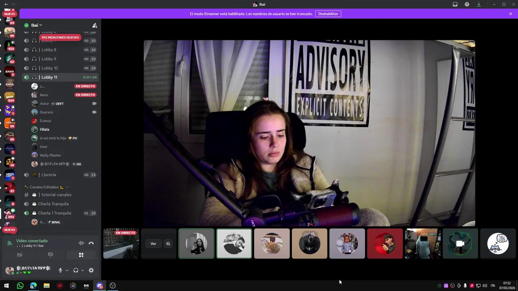Screen dimensions: 518x291
Task: Open WhatsApp from taskbar
Action: pyautogui.click(x=20, y=286)
